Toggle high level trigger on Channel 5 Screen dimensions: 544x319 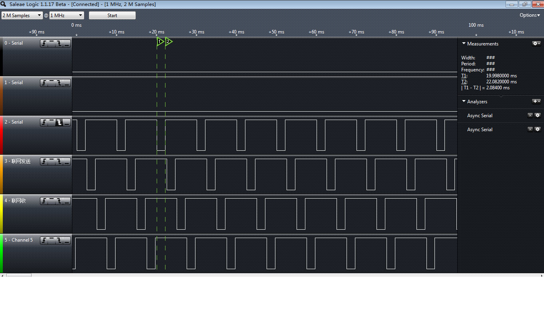click(51, 240)
